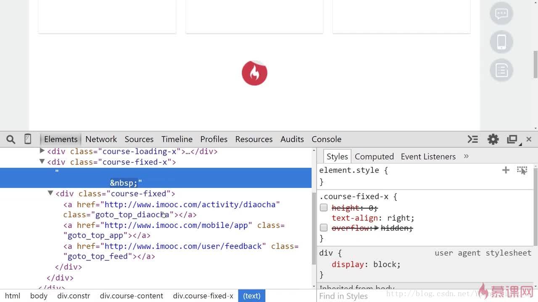This screenshot has height=302, width=538.
Task: Switch to the Timeline panel
Action: [177, 139]
